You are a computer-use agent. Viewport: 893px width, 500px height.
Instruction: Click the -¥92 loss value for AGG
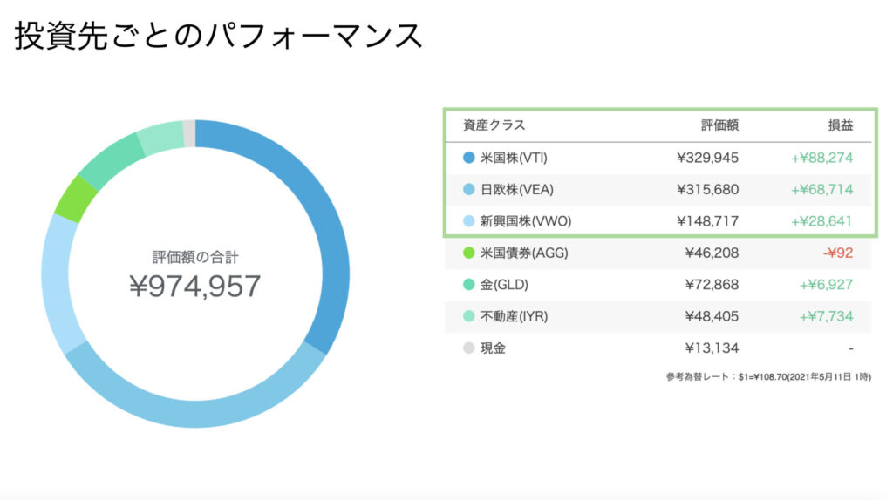[x=838, y=253]
